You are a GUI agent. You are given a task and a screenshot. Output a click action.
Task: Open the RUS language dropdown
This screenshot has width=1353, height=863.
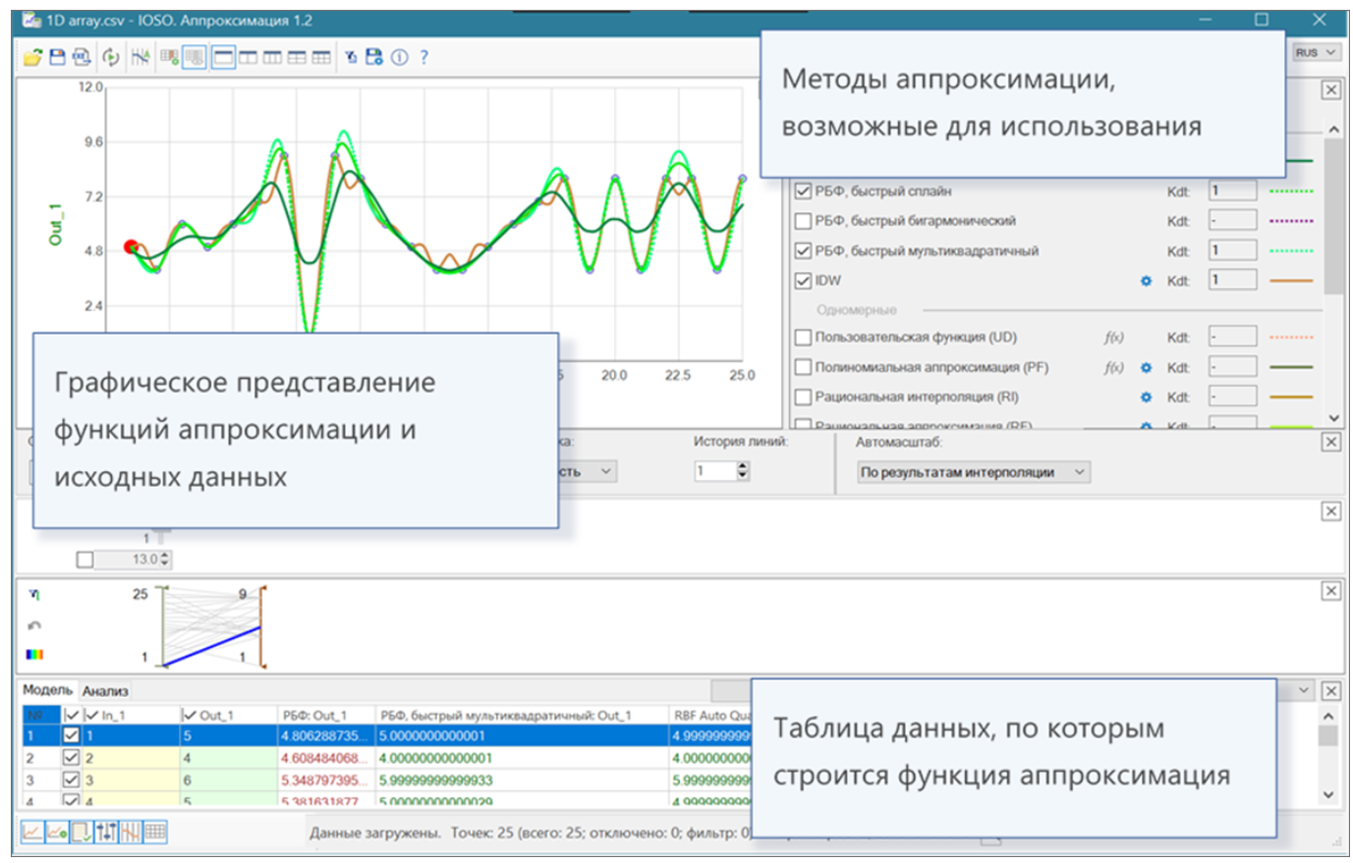click(1316, 53)
